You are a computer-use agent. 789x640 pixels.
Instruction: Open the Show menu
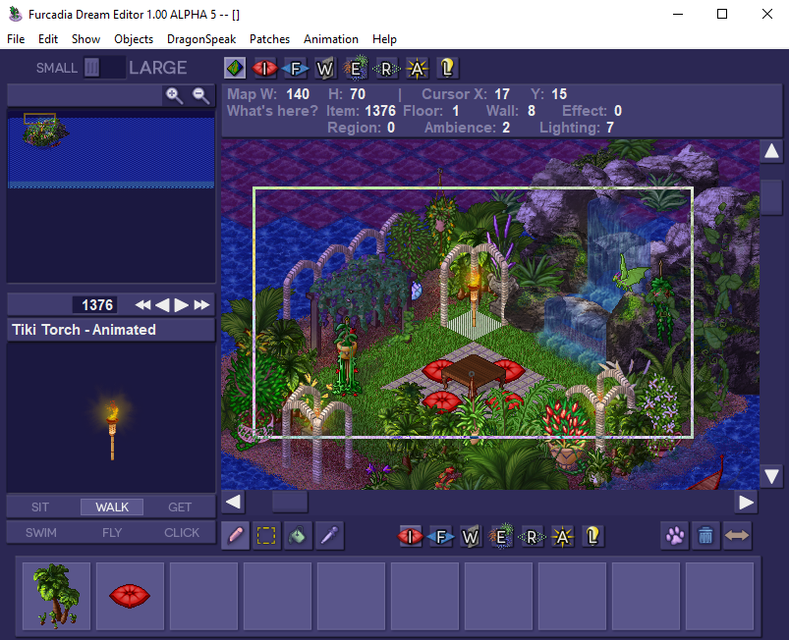85,39
